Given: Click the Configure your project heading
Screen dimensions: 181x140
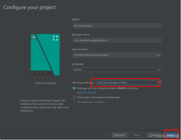Looking at the screenshot, I should pyautogui.click(x=29, y=8).
